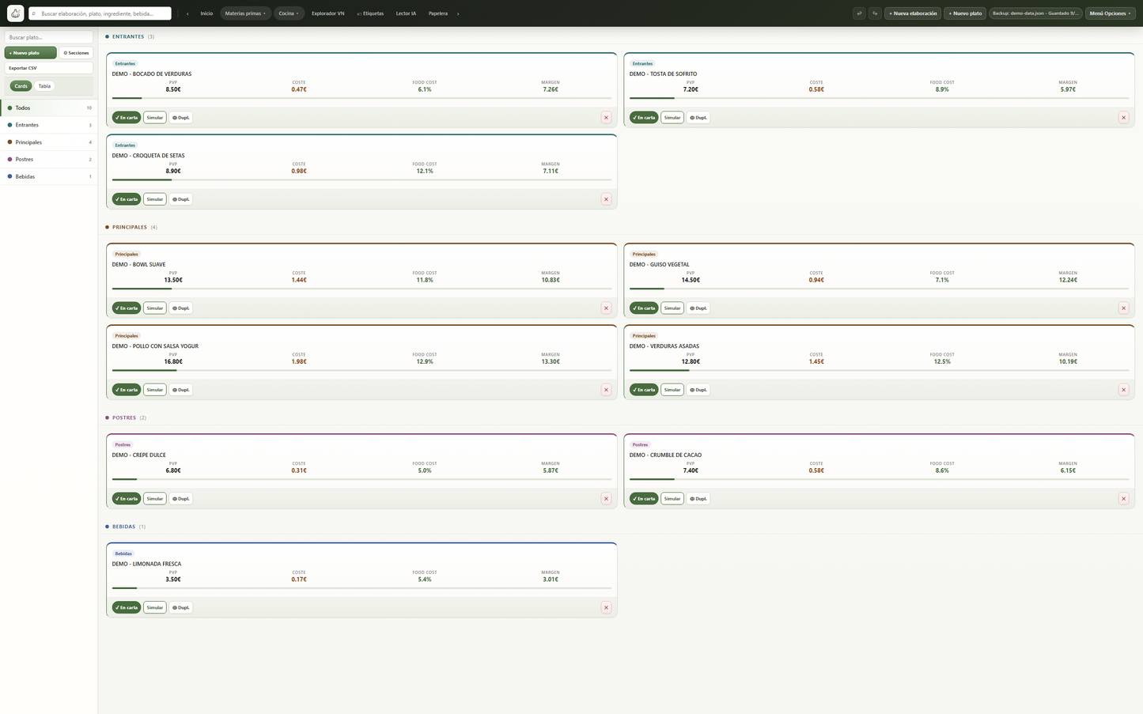1143x714 pixels.
Task: Click the global search elaboración field
Action: click(x=100, y=13)
